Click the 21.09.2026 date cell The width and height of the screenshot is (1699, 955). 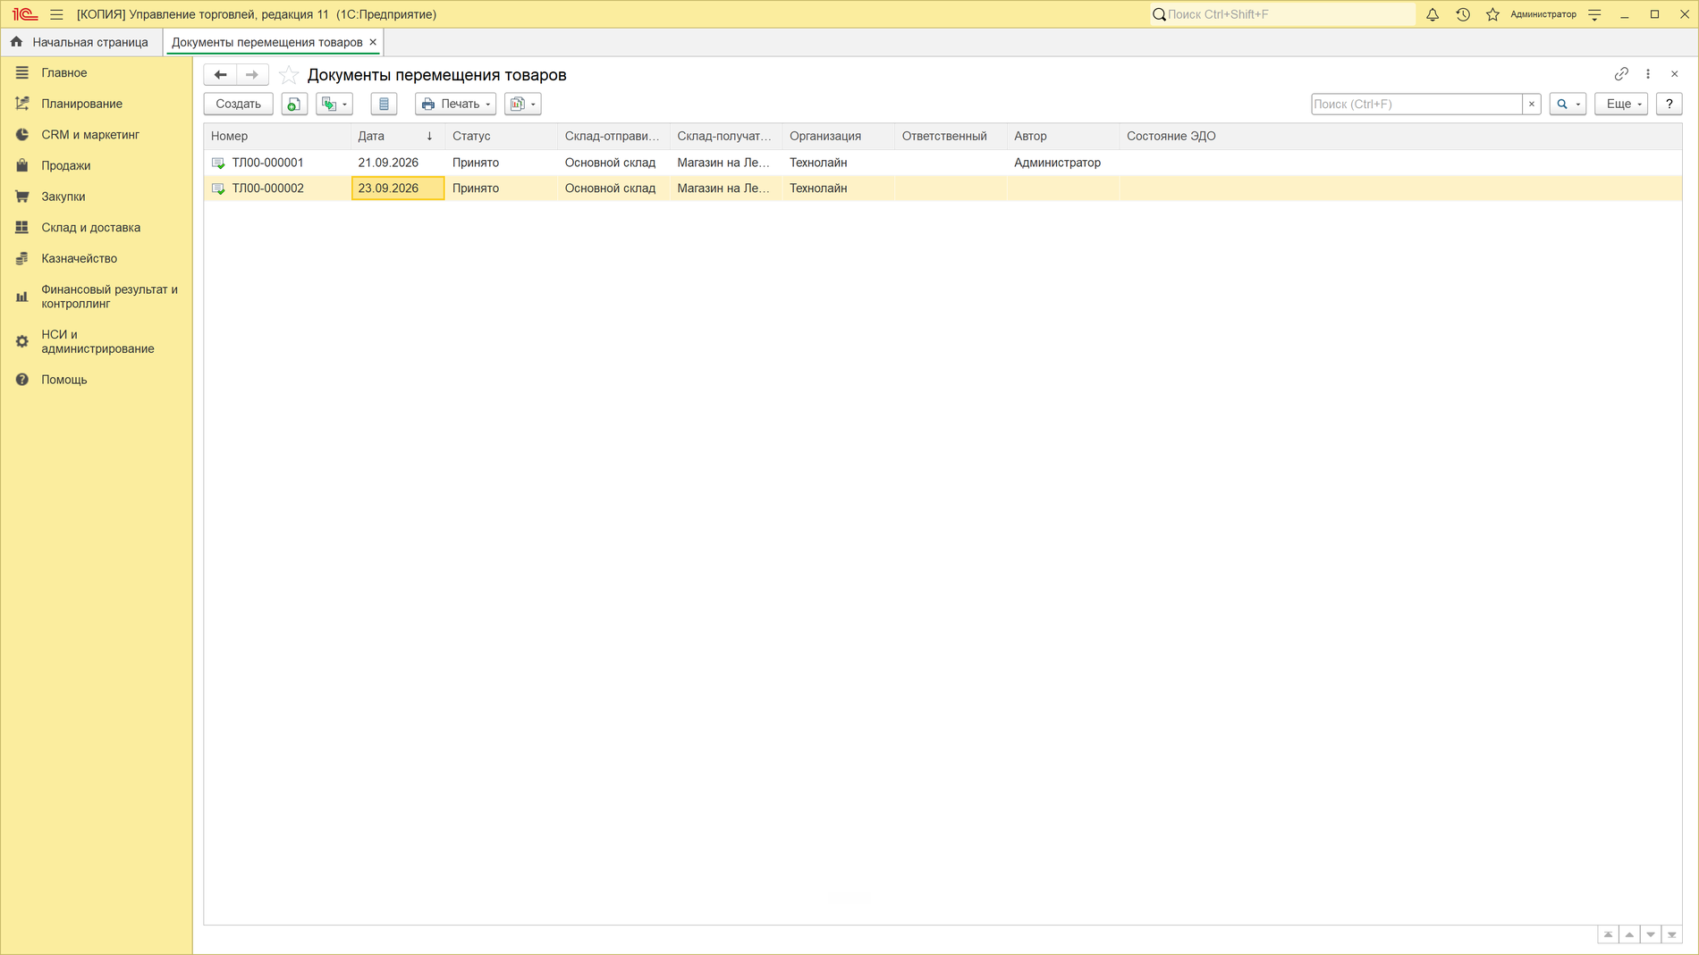(x=397, y=163)
